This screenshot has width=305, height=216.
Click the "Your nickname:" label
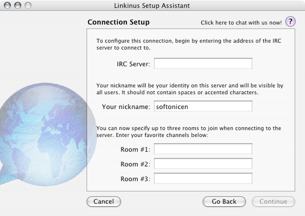[x=126, y=107]
